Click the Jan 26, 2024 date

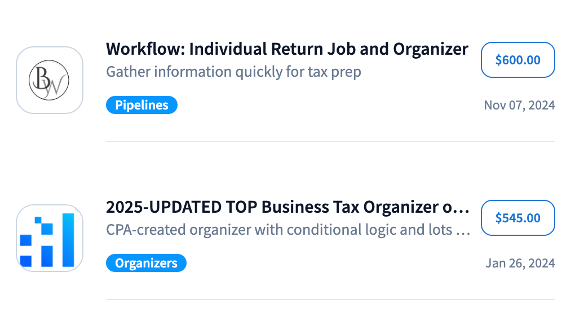pos(520,263)
